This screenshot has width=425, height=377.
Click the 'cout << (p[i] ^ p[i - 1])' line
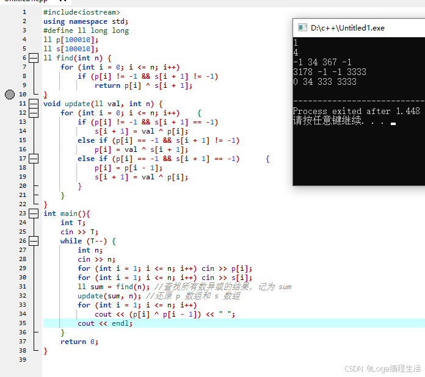click(165, 314)
